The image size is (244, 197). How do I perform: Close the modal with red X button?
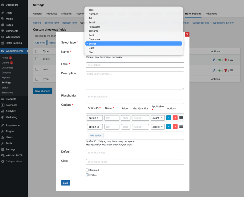pyautogui.click(x=187, y=34)
